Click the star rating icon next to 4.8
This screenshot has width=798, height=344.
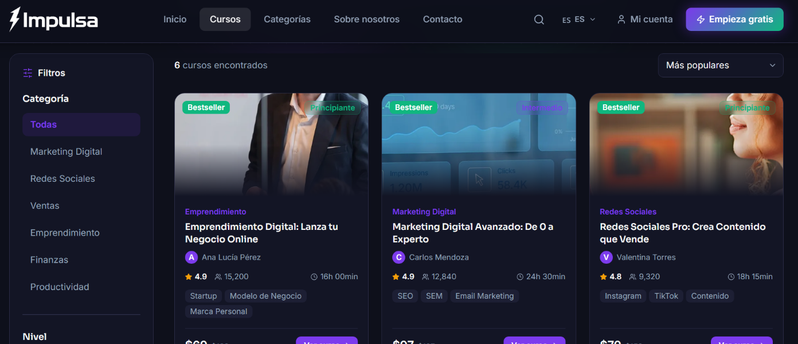pyautogui.click(x=603, y=276)
